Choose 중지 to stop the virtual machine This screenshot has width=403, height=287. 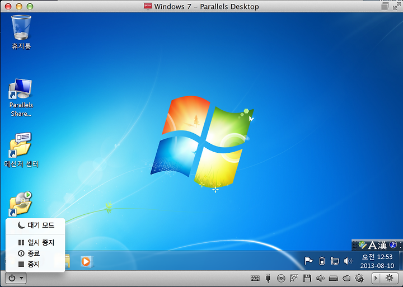coord(35,264)
